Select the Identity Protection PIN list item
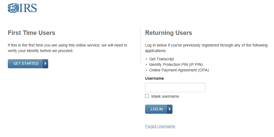This screenshot has height=137, width=274. pyautogui.click(x=176, y=64)
